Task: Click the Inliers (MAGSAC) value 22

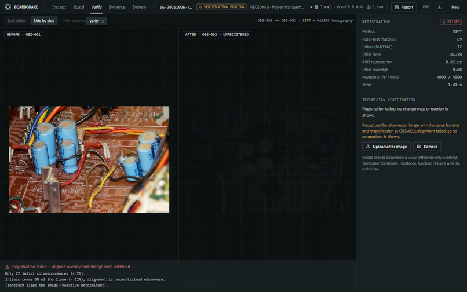Action: [x=459, y=46]
